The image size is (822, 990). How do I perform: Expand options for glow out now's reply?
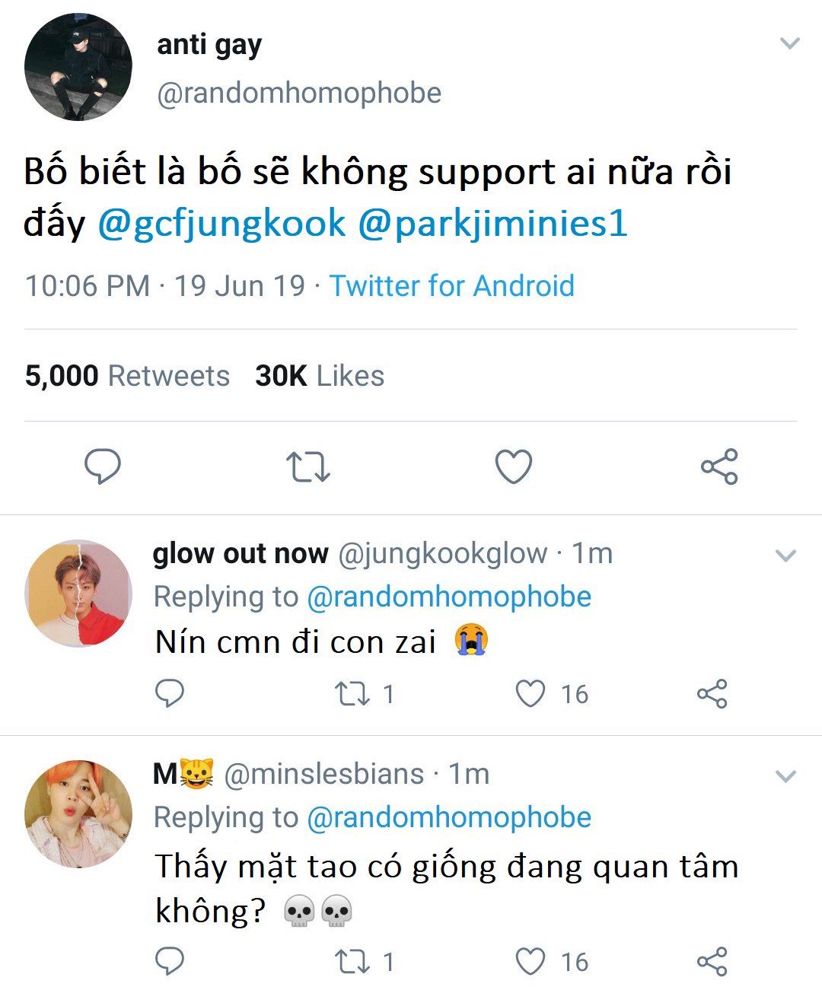click(x=785, y=555)
